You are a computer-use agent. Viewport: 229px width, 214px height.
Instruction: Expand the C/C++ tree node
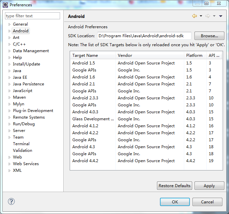coord(9,44)
